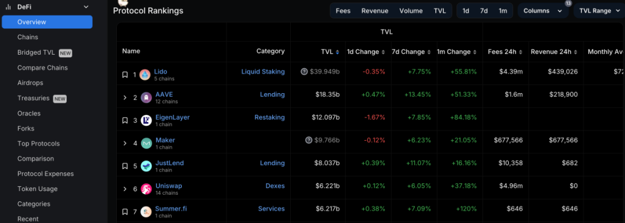This screenshot has width=625, height=223.
Task: Click the Uniswap logo icon
Action: pyautogui.click(x=146, y=189)
